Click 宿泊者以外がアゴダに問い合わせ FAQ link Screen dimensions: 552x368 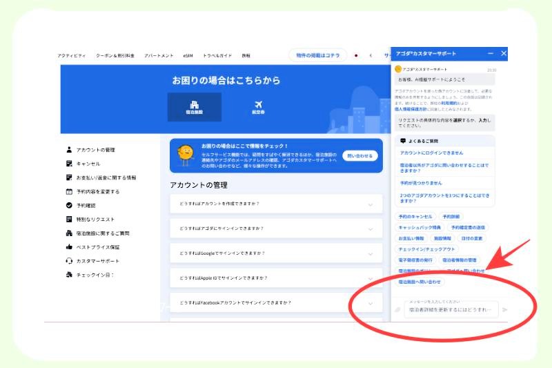(x=444, y=168)
